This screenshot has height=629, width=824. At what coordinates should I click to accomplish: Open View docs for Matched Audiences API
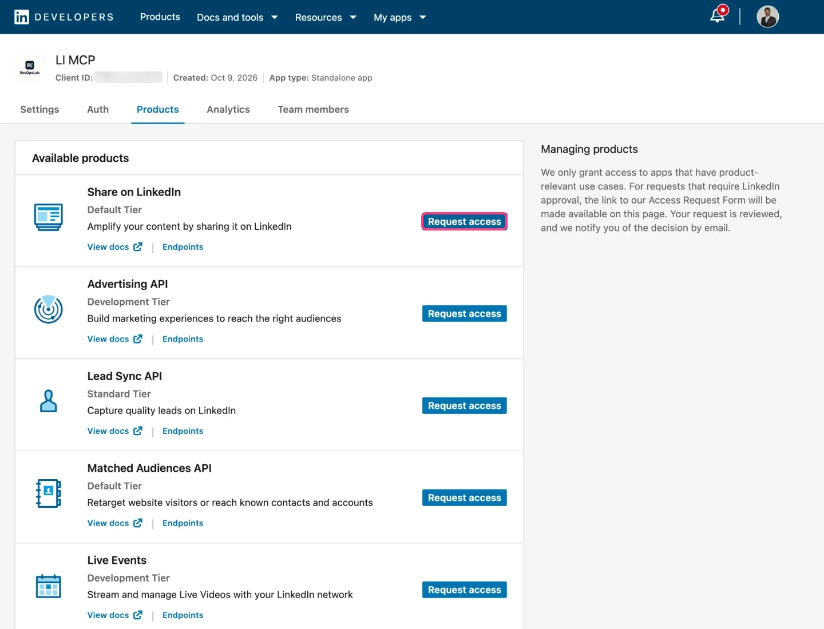click(x=108, y=523)
